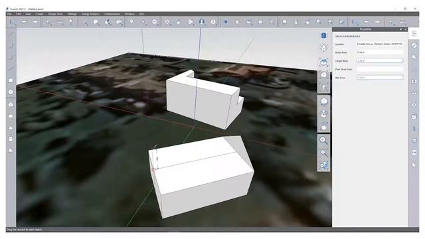Click the user profile icon in top toolbar
This screenshot has height=239, width=425.
(x=201, y=22)
